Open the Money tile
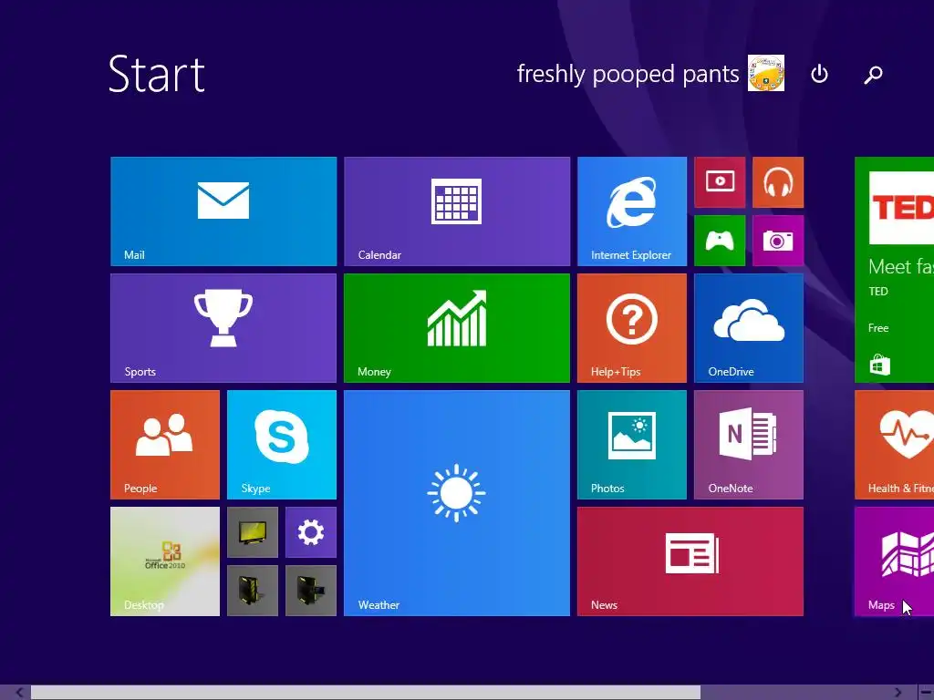 tap(457, 328)
